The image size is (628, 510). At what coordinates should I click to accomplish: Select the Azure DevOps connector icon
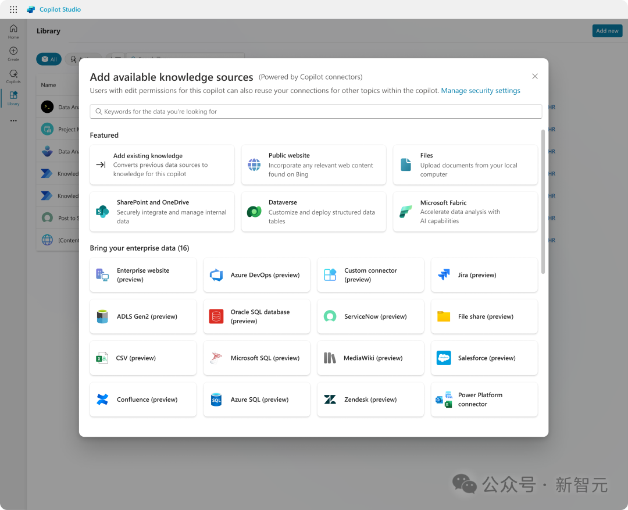point(216,275)
